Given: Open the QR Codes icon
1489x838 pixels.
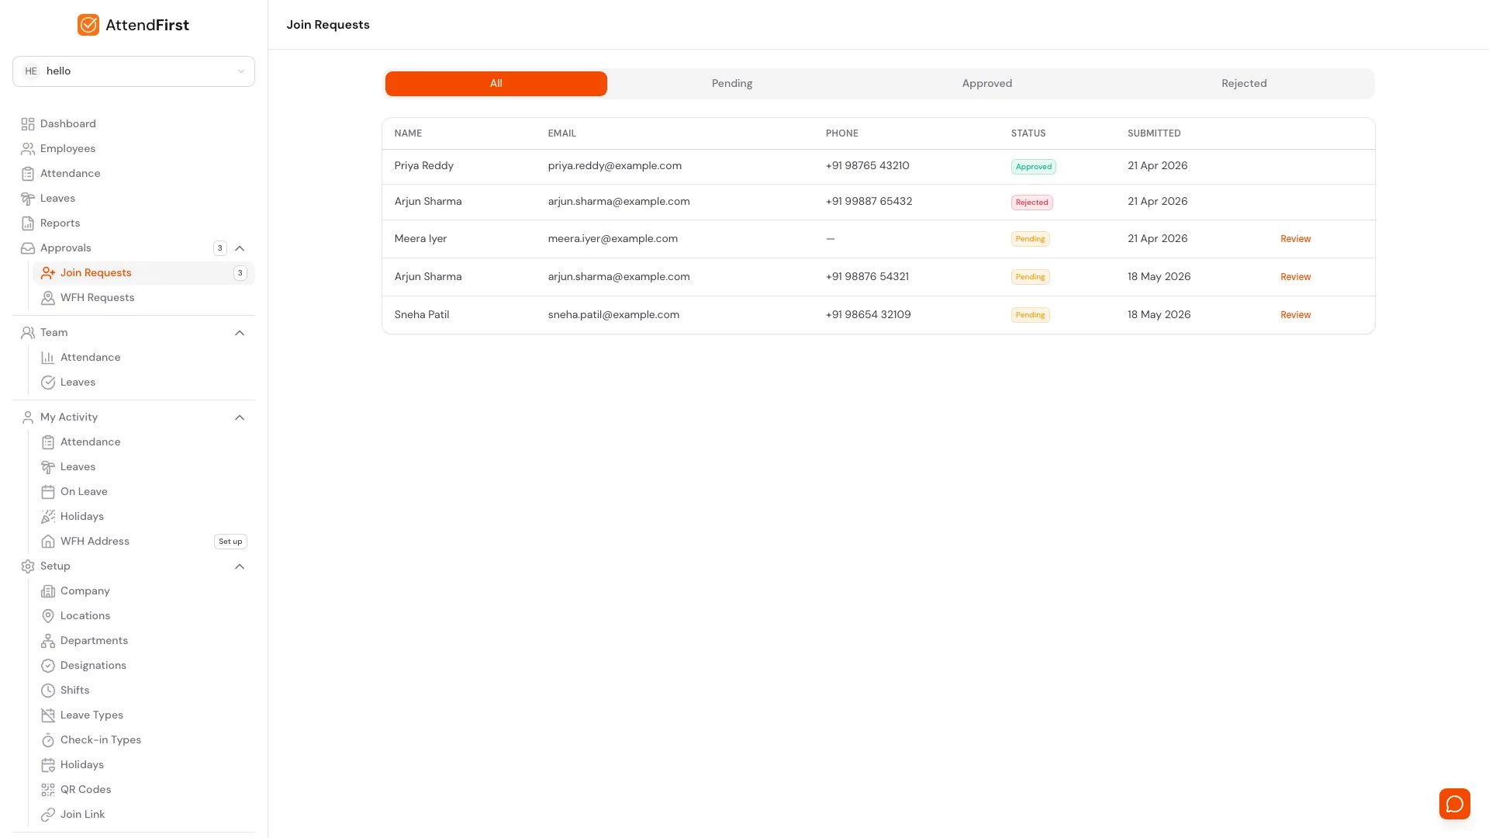Looking at the screenshot, I should pyautogui.click(x=48, y=790).
